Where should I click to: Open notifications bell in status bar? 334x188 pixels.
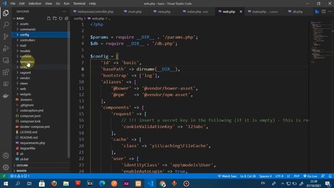pyautogui.click(x=330, y=176)
